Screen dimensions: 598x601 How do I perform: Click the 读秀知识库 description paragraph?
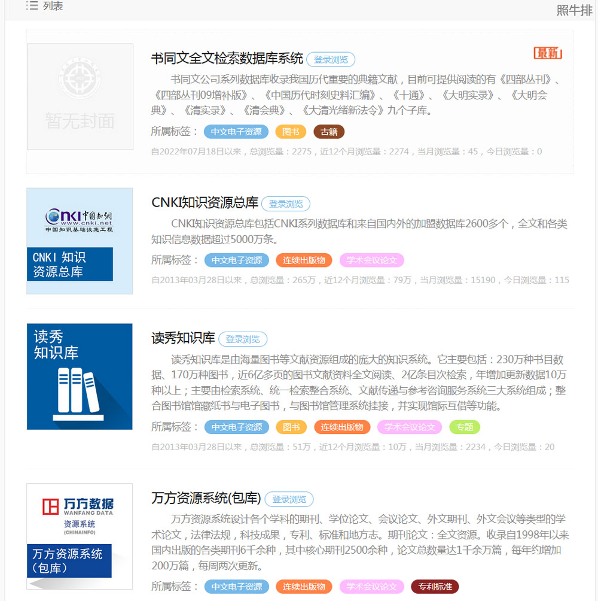(x=358, y=383)
